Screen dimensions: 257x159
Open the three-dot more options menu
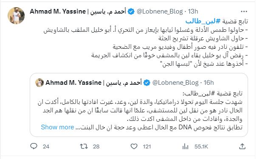tap(244, 11)
